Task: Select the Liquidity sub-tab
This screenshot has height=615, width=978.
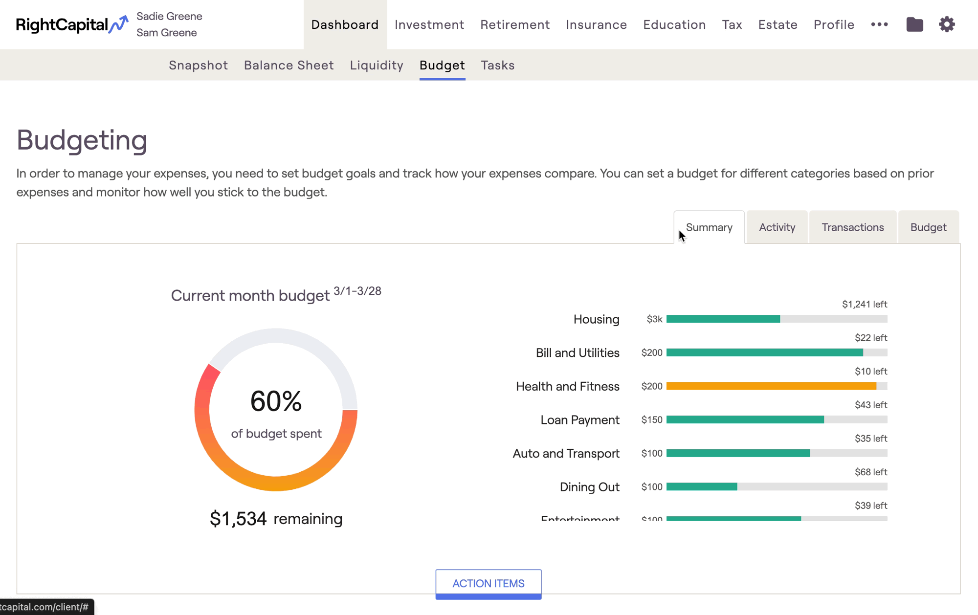Action: pyautogui.click(x=376, y=65)
